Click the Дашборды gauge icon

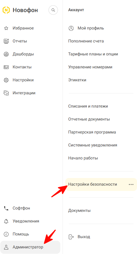(x=6, y=54)
